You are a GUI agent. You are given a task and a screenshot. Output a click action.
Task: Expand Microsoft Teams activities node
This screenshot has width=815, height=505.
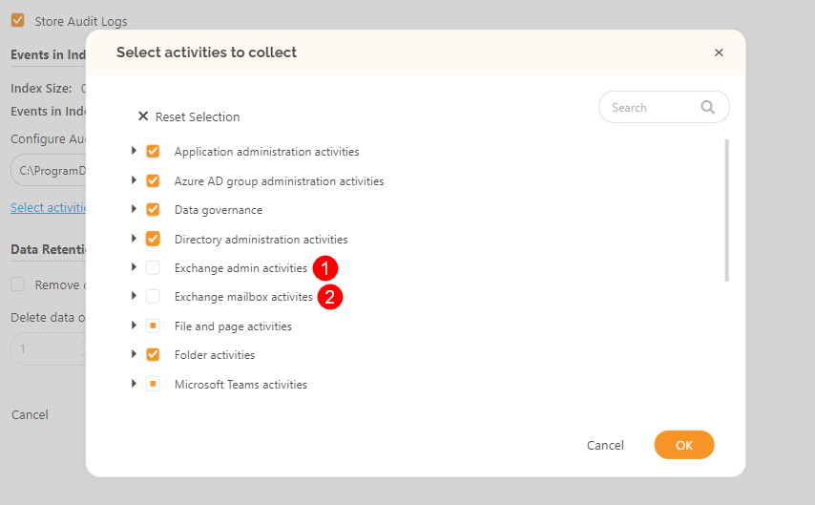pos(134,384)
